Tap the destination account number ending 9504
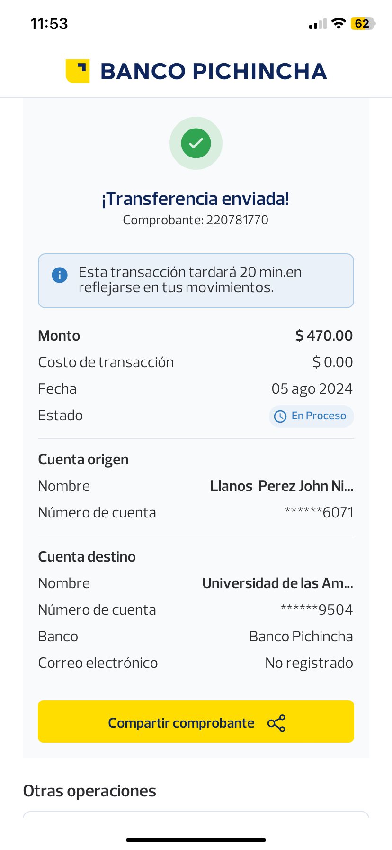The width and height of the screenshot is (392, 850). 317,610
